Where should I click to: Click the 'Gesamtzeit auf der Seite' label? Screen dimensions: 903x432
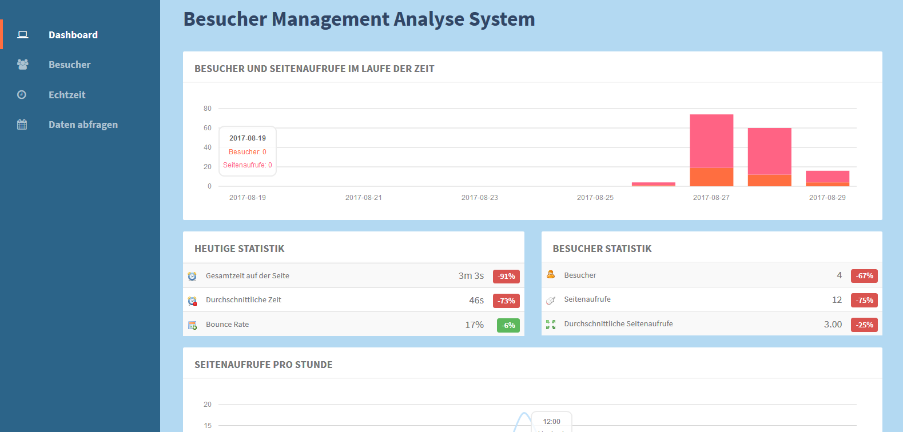click(x=248, y=275)
